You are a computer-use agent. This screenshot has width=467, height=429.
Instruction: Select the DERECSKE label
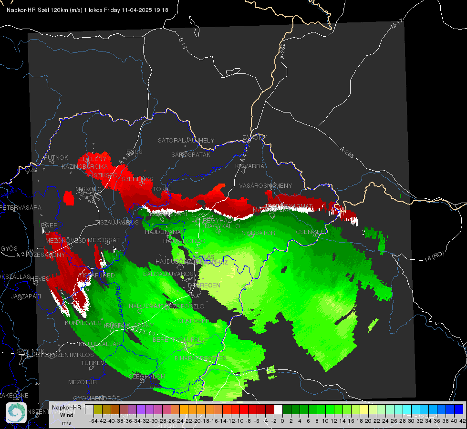pos(193,321)
